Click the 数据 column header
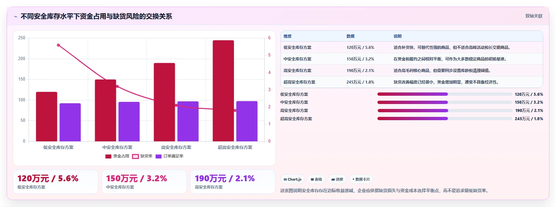This screenshot has width=556, height=207. pyautogui.click(x=350, y=36)
